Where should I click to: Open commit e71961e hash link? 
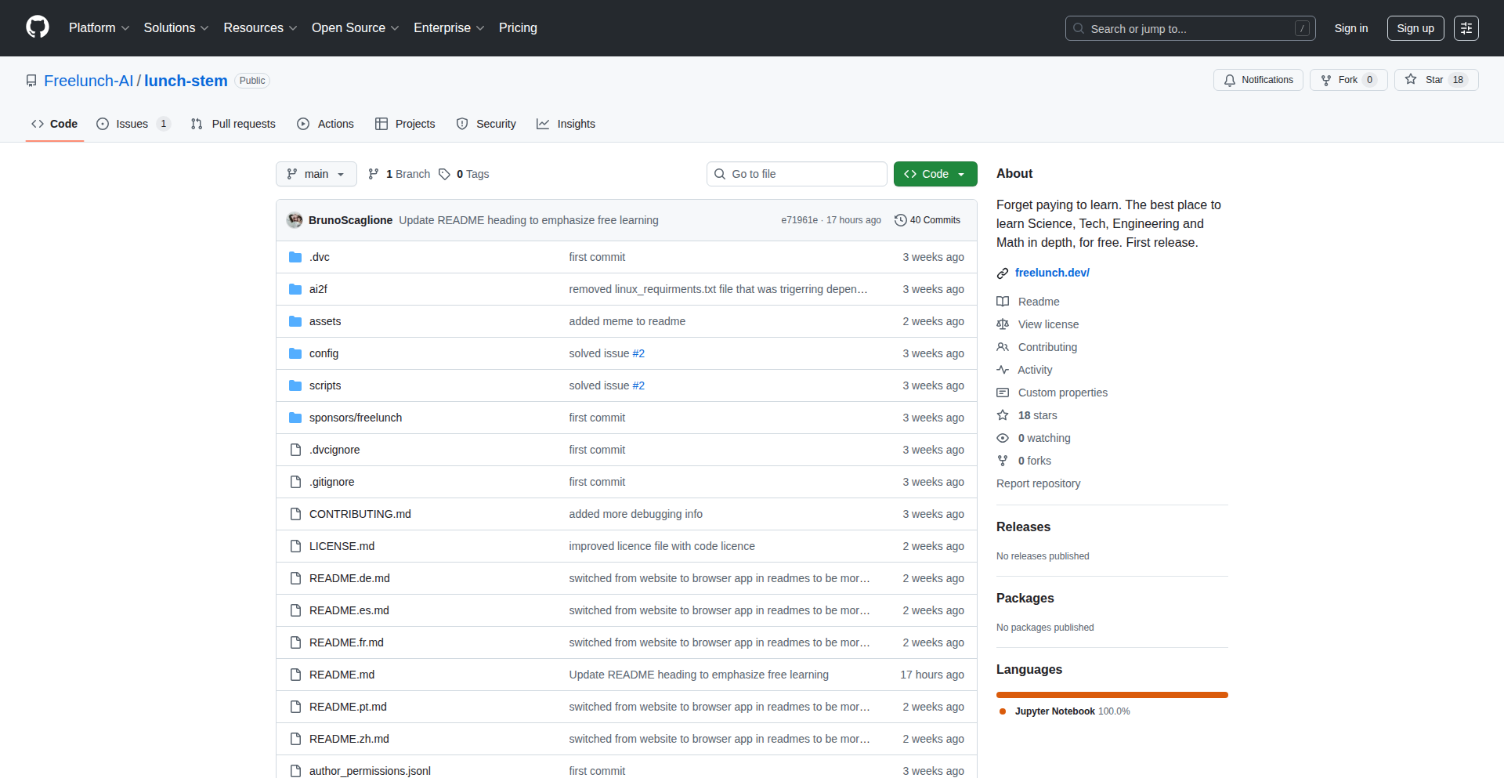click(x=799, y=220)
